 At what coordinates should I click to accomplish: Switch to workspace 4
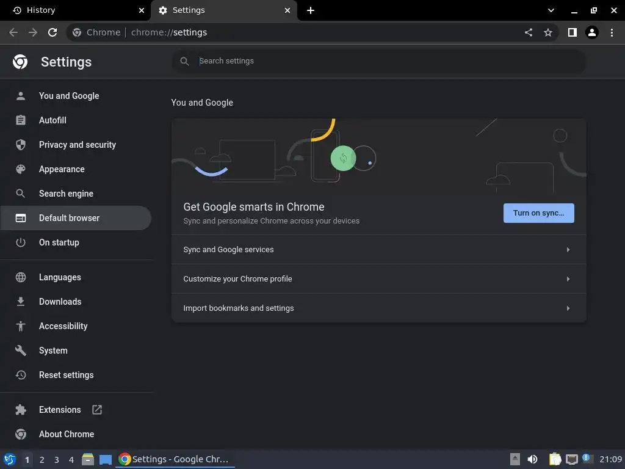71,460
